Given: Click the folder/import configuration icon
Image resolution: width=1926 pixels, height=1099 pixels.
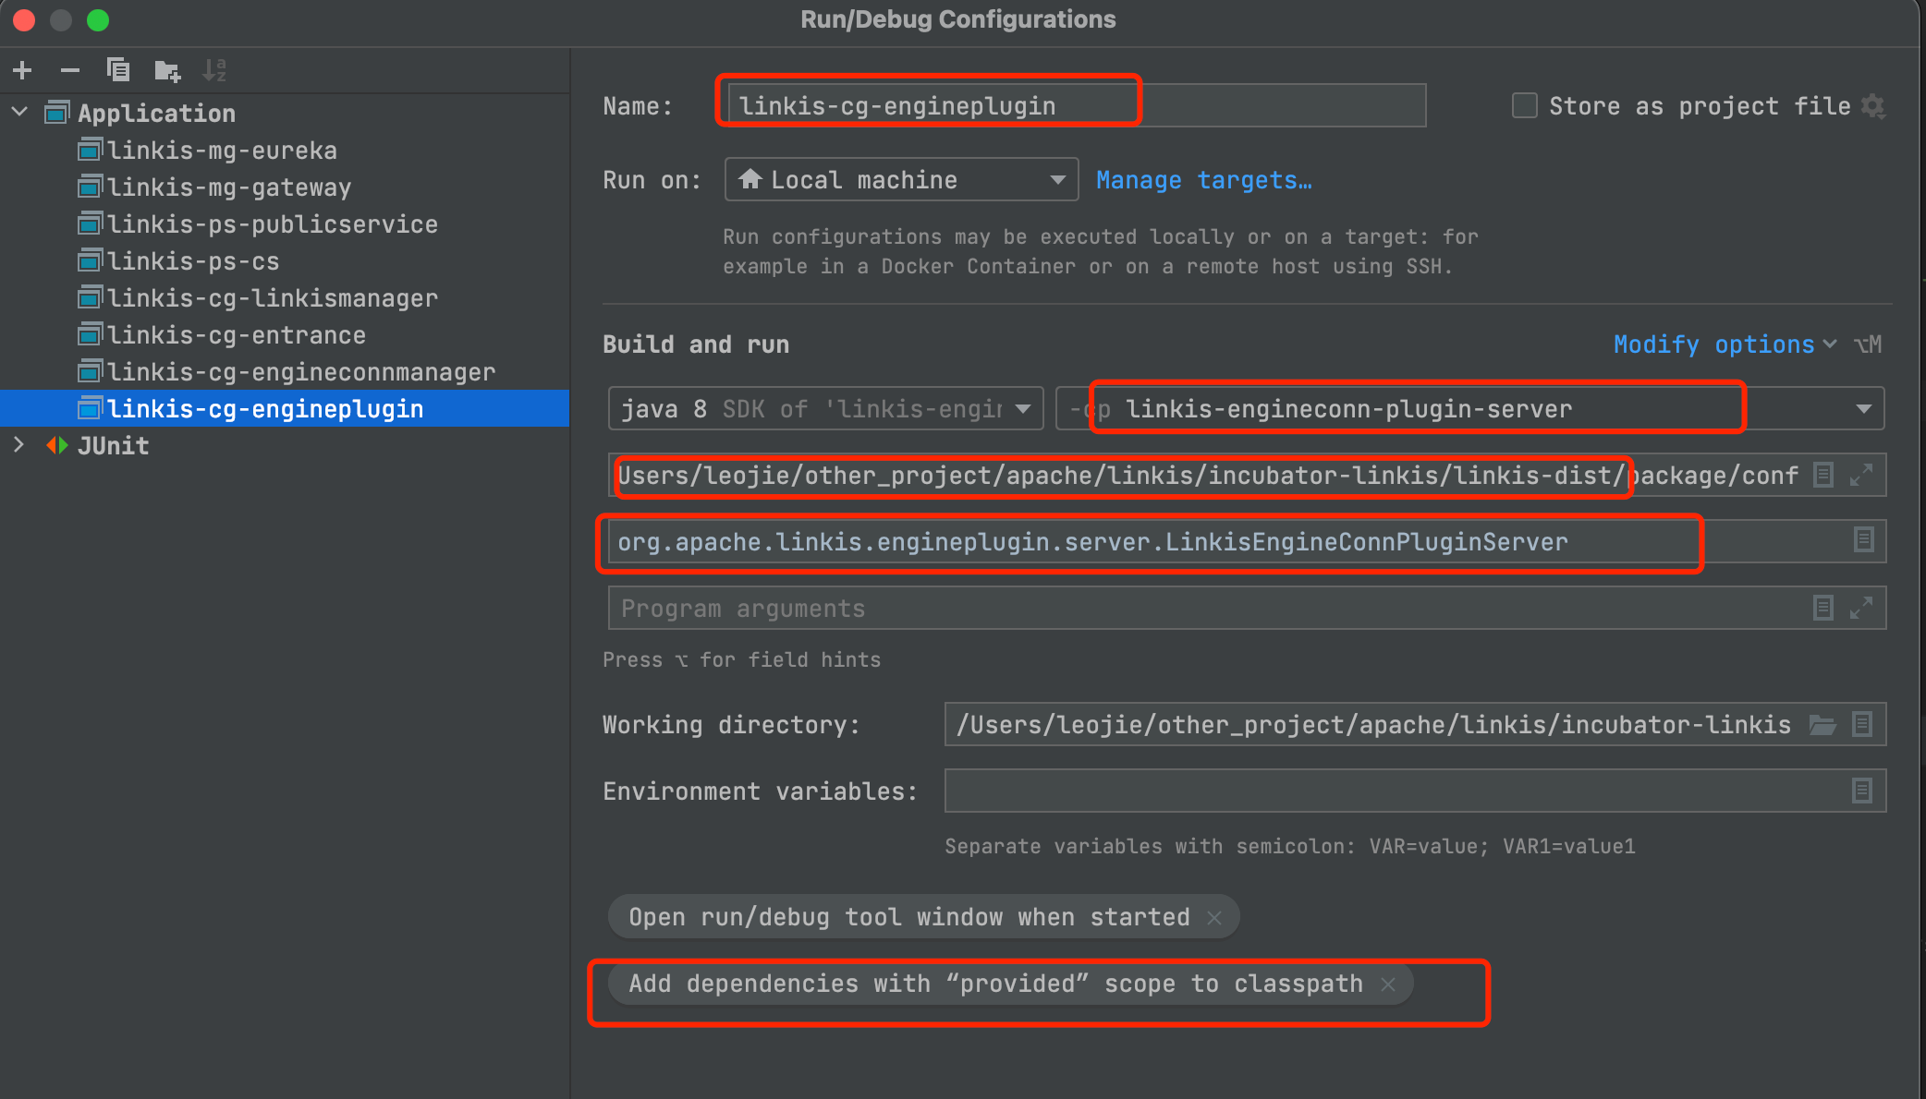Looking at the screenshot, I should [166, 68].
